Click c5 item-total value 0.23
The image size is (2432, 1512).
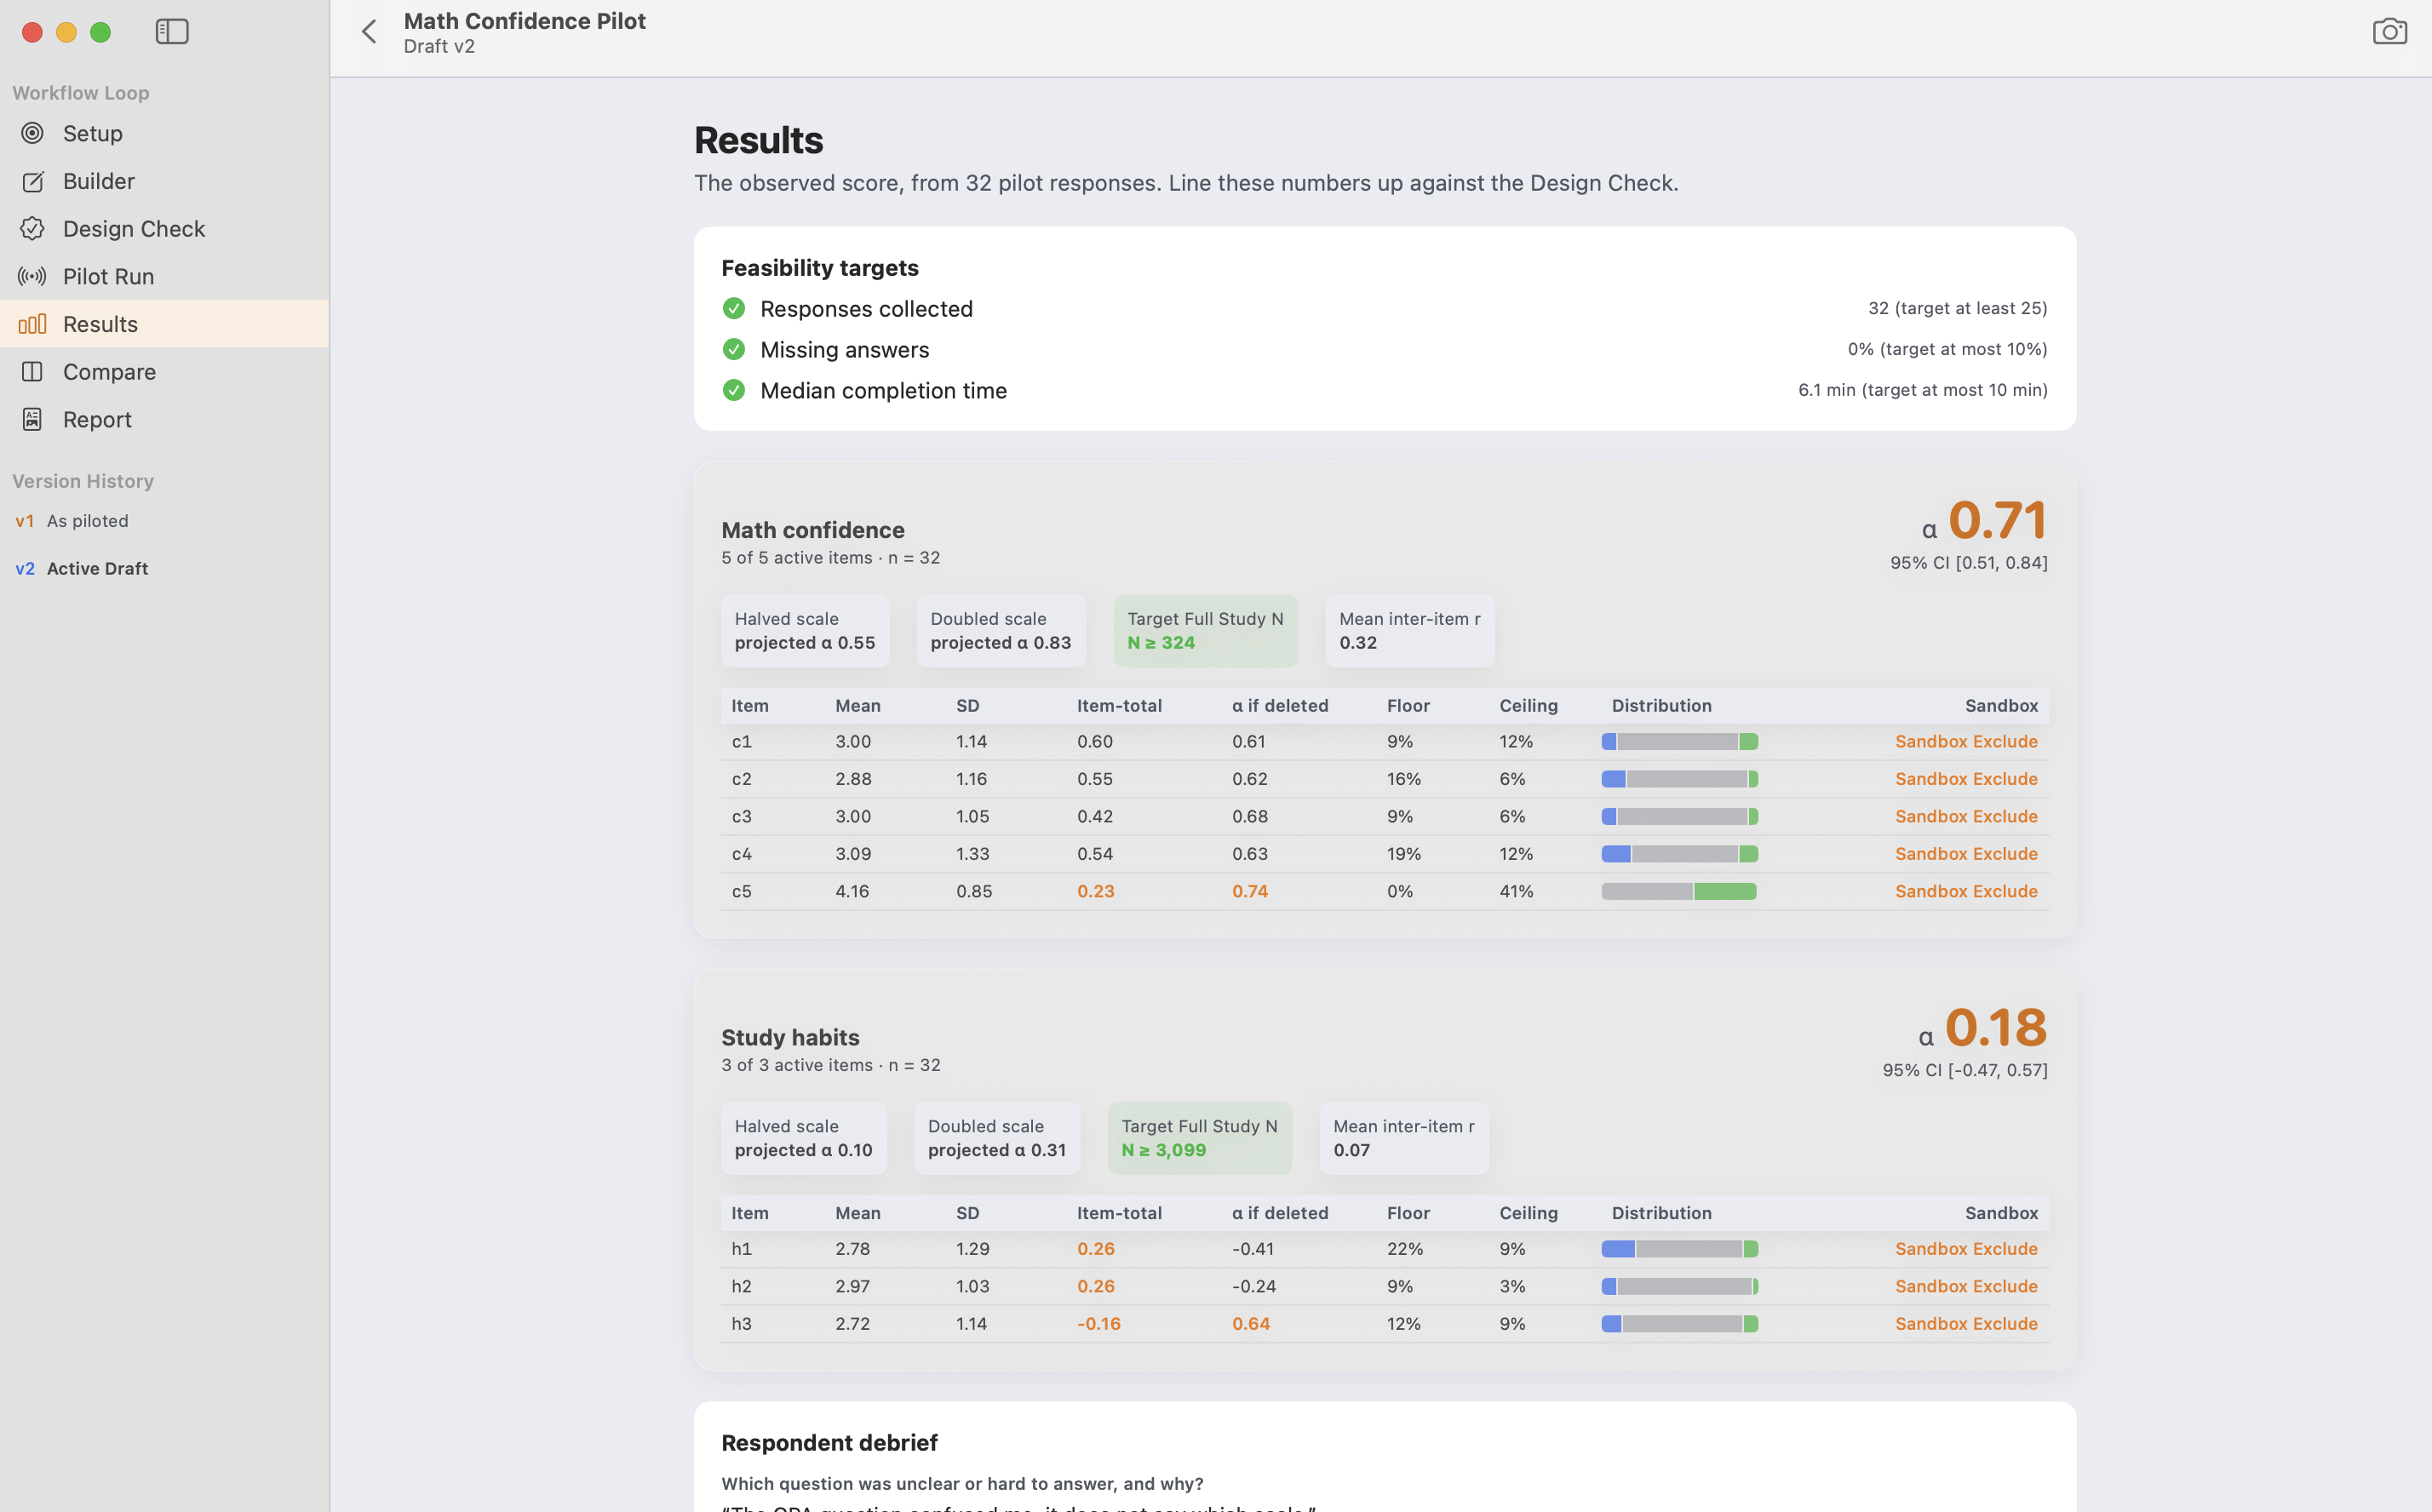(1095, 891)
